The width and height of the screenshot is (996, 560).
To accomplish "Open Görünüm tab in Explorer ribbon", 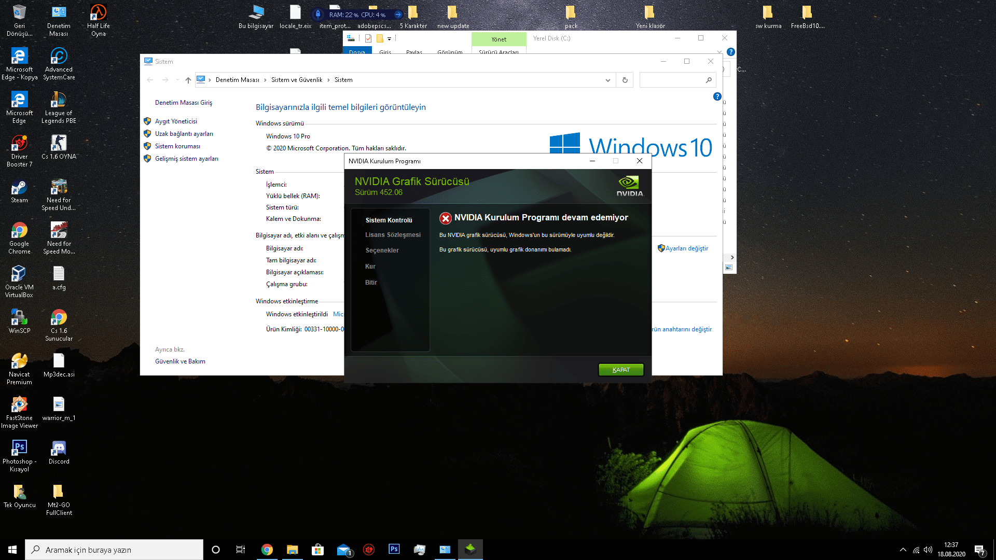I will pyautogui.click(x=450, y=52).
